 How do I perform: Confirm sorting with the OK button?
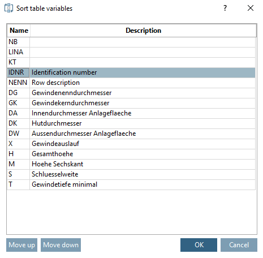click(199, 245)
